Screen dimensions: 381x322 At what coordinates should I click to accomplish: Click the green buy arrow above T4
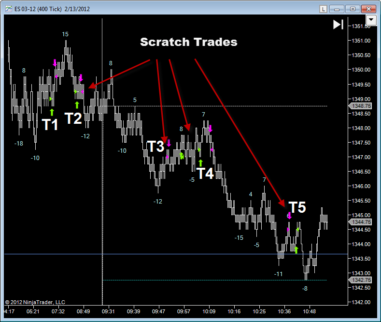pos(200,163)
